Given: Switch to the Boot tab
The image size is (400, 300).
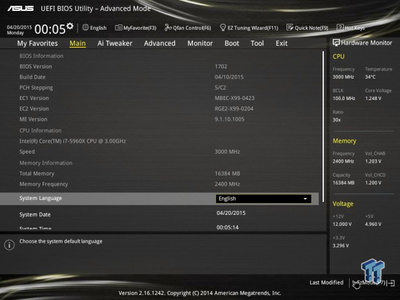Looking at the screenshot, I should [x=232, y=43].
